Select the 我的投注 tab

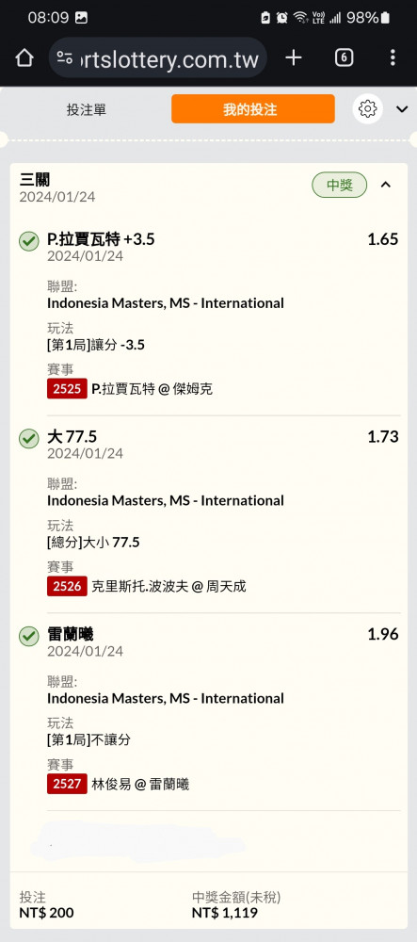click(x=252, y=108)
